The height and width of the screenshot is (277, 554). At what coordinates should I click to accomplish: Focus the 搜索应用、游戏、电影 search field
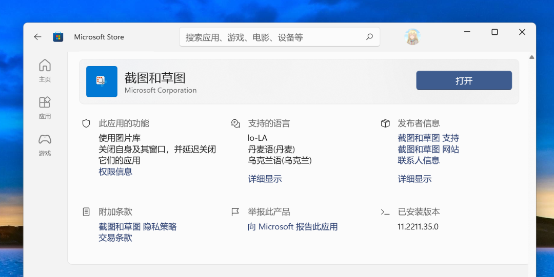pos(280,37)
